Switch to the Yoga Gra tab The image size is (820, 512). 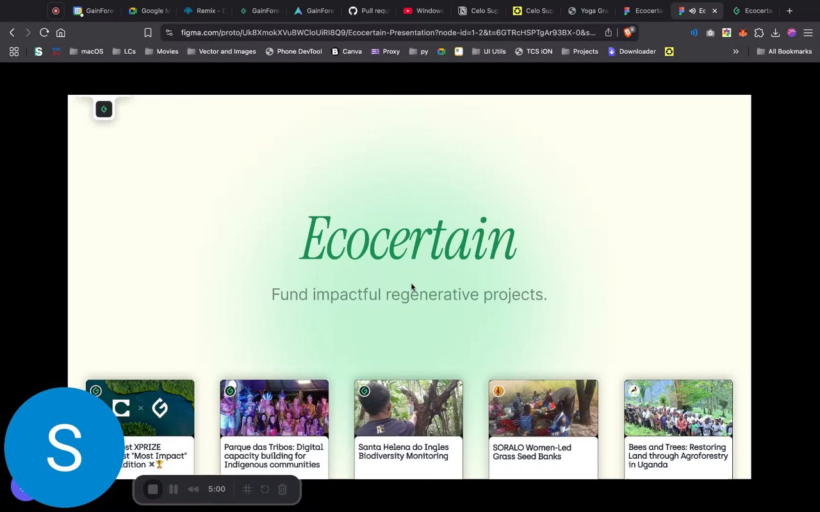pyautogui.click(x=589, y=11)
